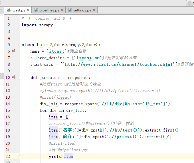The width and height of the screenshot is (194, 163).
Task: Click the run configuration Python icon at top right
Action: [189, 3]
